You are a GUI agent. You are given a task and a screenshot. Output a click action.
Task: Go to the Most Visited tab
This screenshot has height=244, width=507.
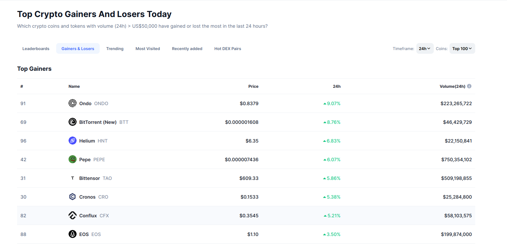tap(147, 49)
